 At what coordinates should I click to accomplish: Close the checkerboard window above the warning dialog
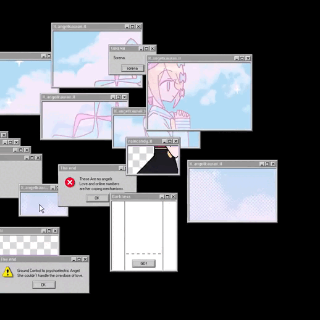coord(55,231)
